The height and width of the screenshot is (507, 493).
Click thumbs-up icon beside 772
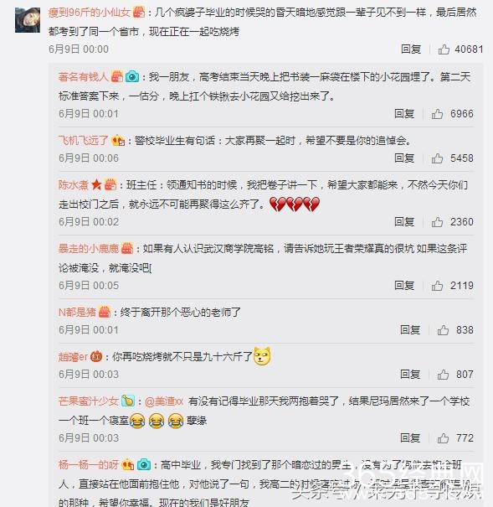[x=443, y=437]
